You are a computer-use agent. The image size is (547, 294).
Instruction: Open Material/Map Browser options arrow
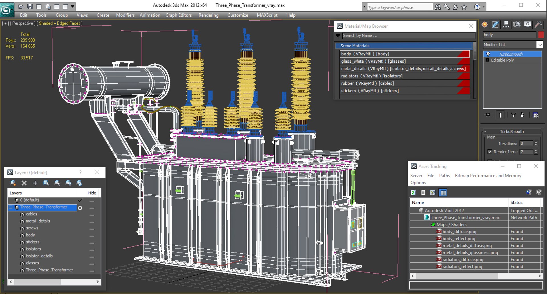338,36
